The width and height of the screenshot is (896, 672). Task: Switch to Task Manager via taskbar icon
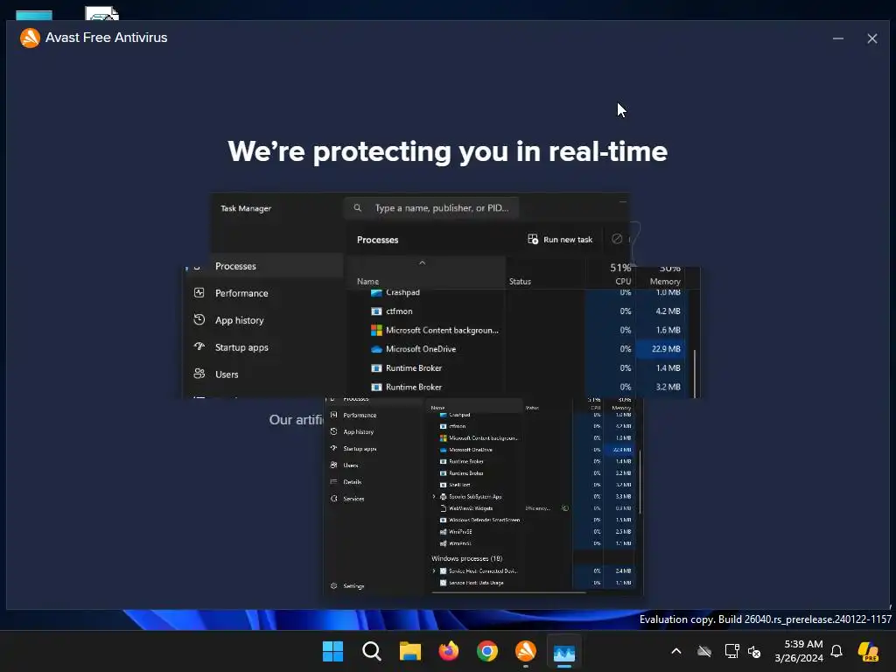[x=564, y=651]
